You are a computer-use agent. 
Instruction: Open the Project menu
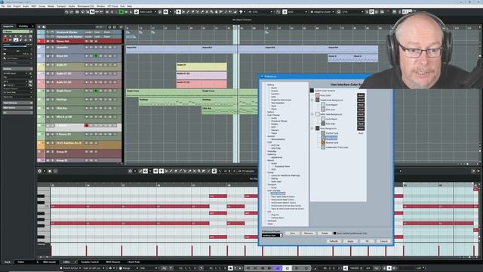point(17,6)
